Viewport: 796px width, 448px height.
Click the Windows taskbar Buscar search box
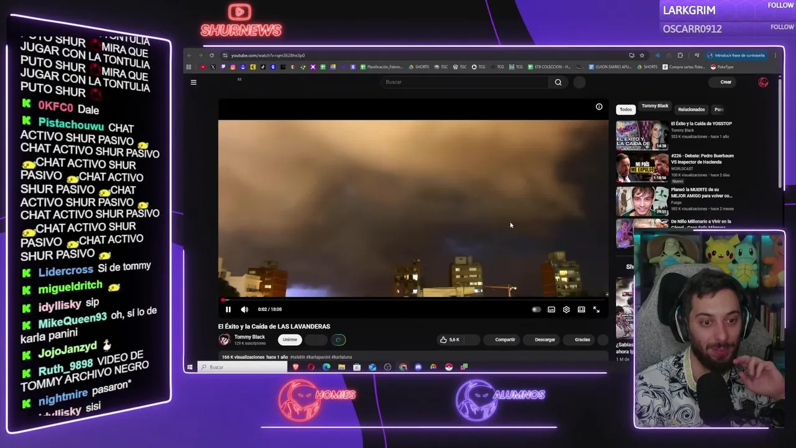click(242, 367)
